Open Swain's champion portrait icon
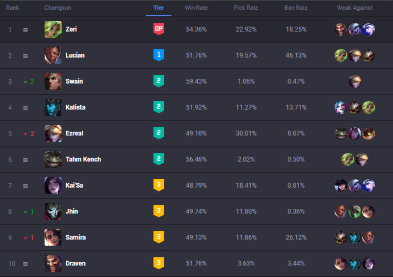The height and width of the screenshot is (277, 393). pos(53,81)
